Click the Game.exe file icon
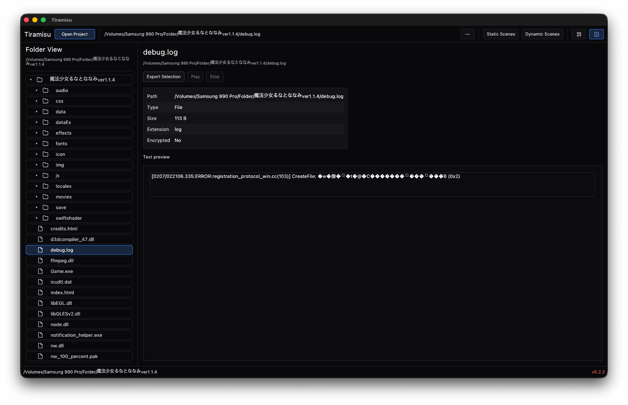This screenshot has width=628, height=405. tap(40, 271)
